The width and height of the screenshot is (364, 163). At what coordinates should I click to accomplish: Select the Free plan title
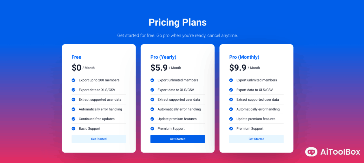(76, 57)
